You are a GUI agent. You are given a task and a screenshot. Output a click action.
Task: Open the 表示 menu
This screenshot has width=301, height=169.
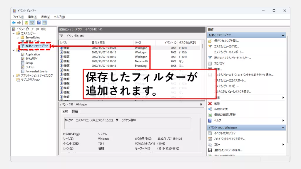tap(46, 17)
